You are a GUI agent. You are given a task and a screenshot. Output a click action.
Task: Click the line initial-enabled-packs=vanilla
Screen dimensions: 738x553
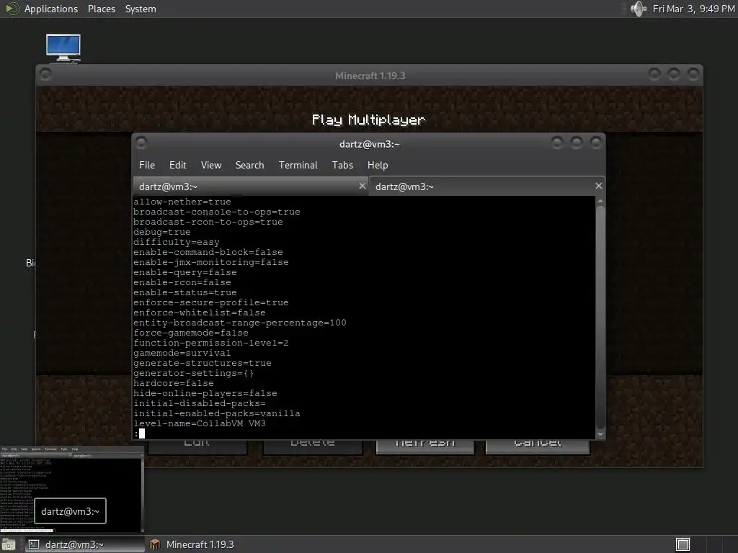[217, 413]
